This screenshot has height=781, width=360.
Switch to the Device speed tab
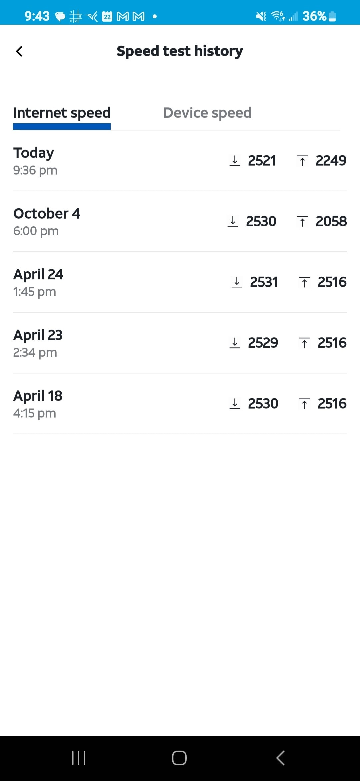[x=207, y=113]
